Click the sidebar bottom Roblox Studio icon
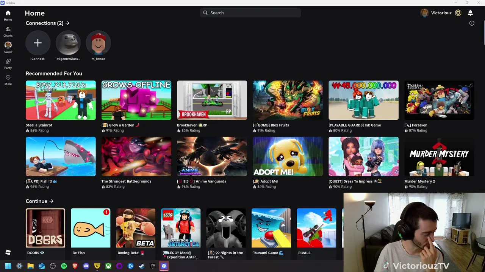This screenshot has width=485, height=272. click(x=8, y=252)
